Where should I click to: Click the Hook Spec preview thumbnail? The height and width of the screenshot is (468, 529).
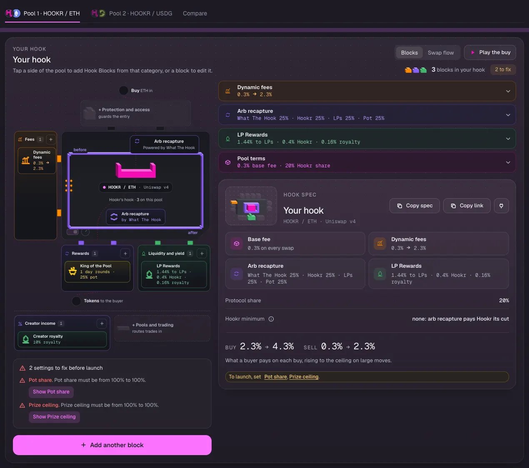[251, 206]
